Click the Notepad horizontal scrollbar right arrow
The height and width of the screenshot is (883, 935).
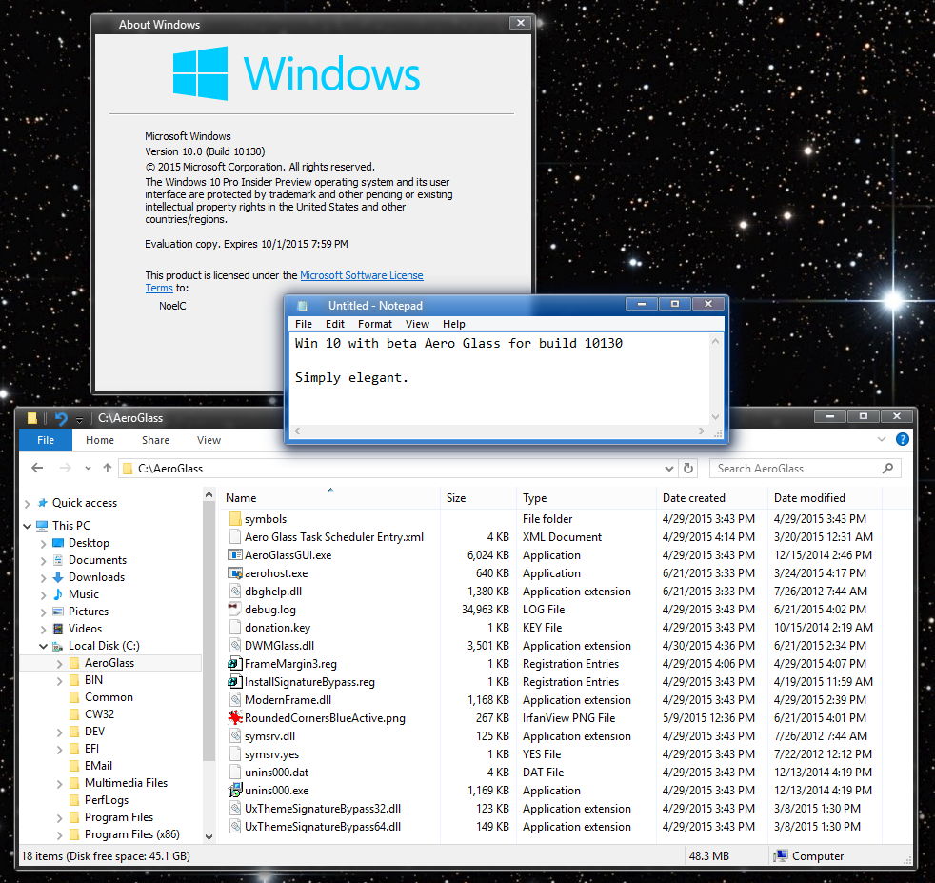click(x=701, y=431)
